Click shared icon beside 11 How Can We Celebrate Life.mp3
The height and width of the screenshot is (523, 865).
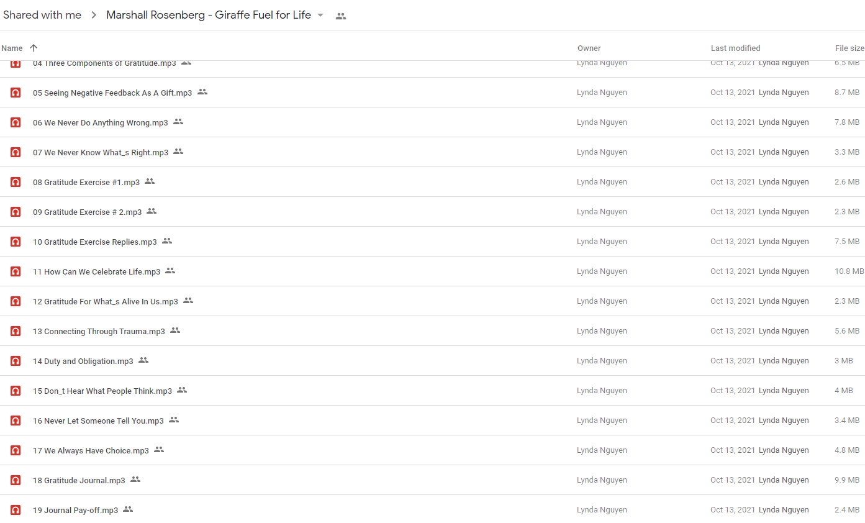170,271
